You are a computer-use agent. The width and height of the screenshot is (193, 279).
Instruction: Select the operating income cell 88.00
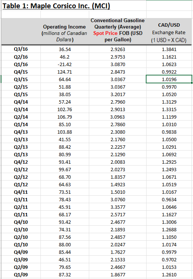coord(64,245)
